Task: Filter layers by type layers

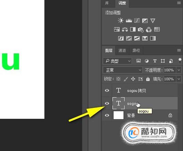Action: 155,61
